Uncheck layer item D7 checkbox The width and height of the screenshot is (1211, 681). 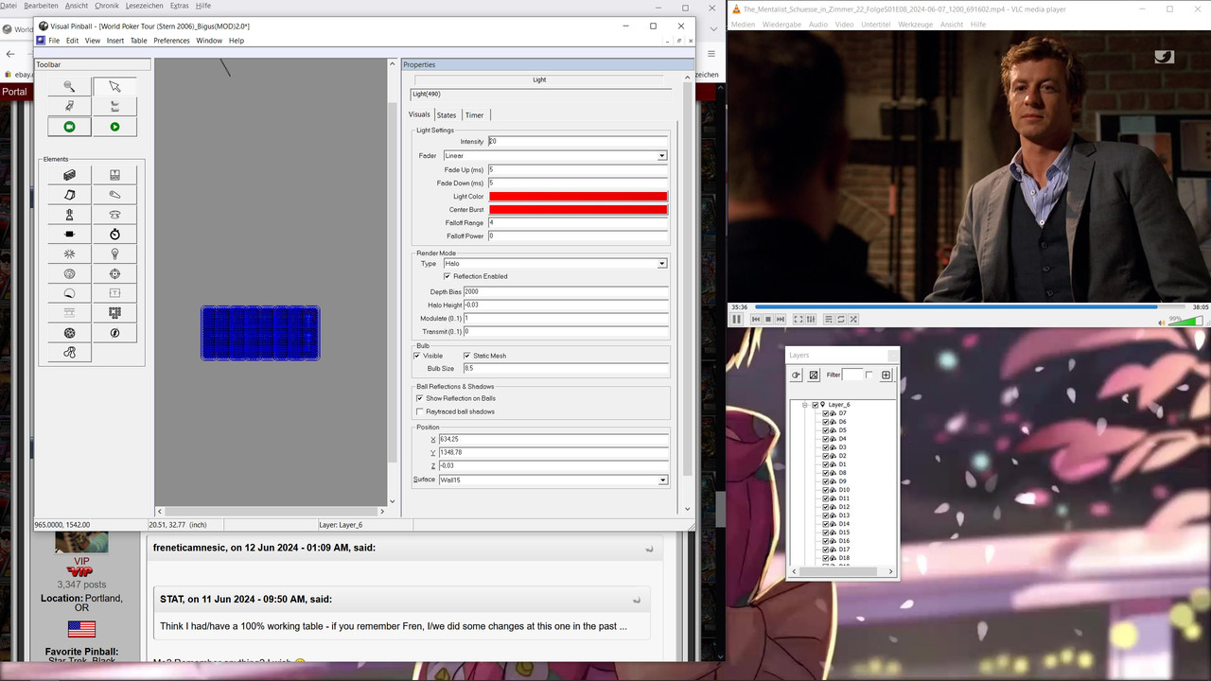click(x=826, y=413)
